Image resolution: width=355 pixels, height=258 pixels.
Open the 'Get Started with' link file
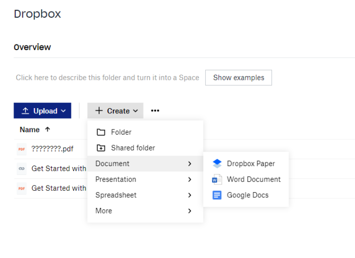click(59, 169)
